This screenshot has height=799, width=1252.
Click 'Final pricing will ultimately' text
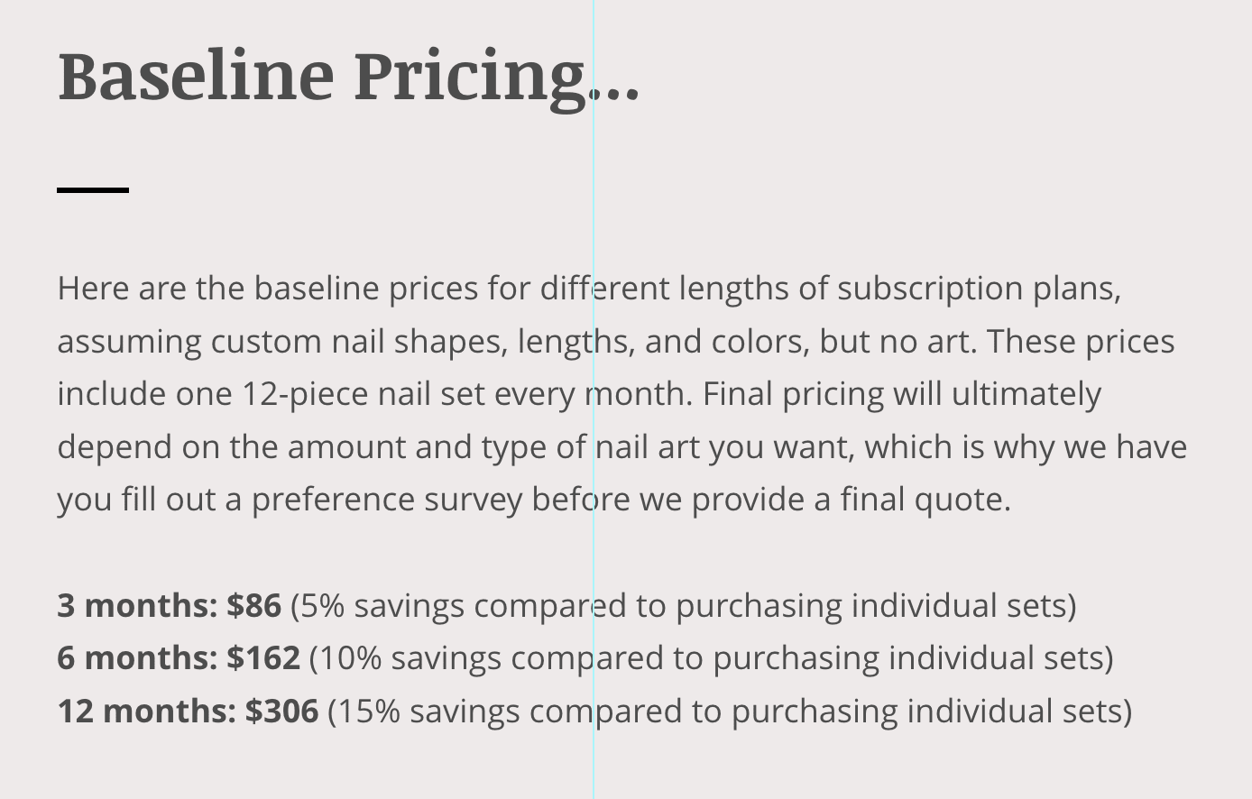pyautogui.click(x=902, y=395)
